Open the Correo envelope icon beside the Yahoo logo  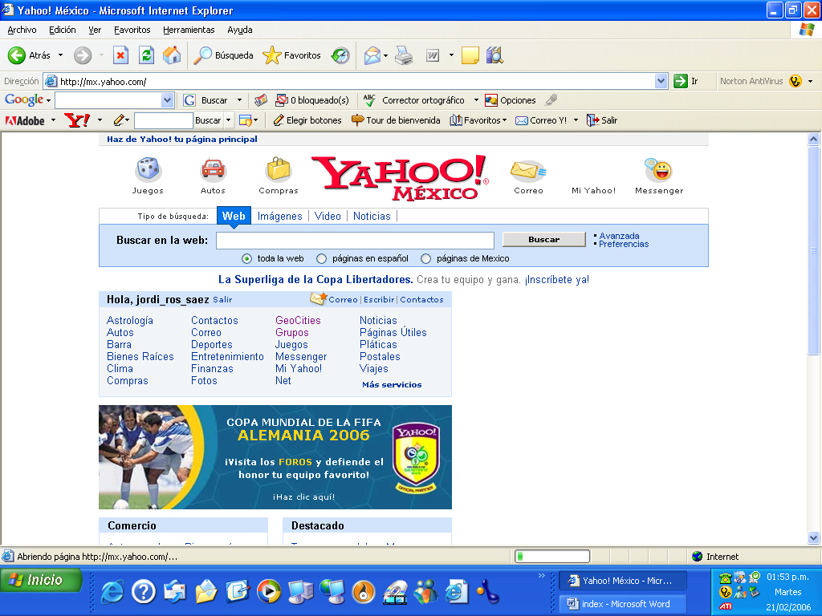coord(528,170)
